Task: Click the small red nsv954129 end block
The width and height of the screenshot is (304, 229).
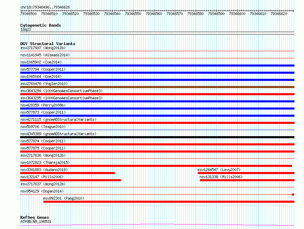Action: [x=293, y=195]
